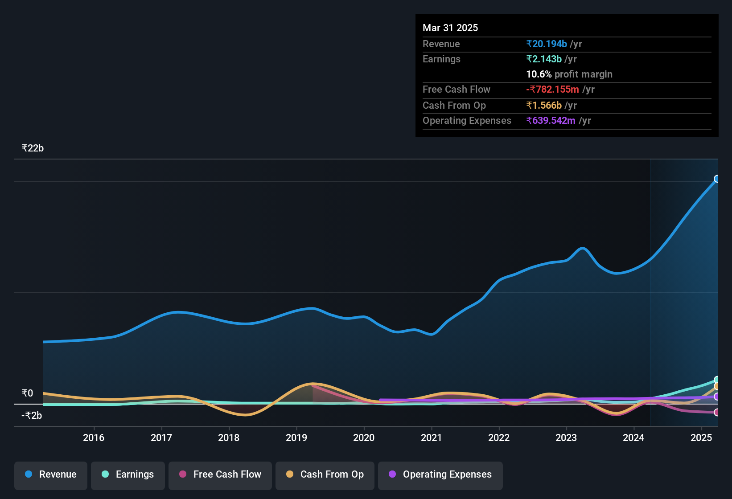
Task: Click the Revenue label in tooltip
Action: (441, 44)
